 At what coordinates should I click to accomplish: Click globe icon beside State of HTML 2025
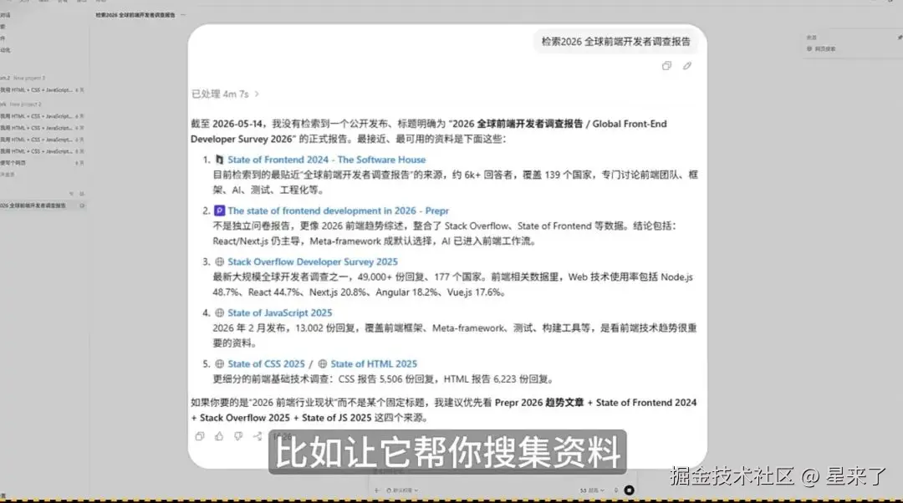(323, 363)
